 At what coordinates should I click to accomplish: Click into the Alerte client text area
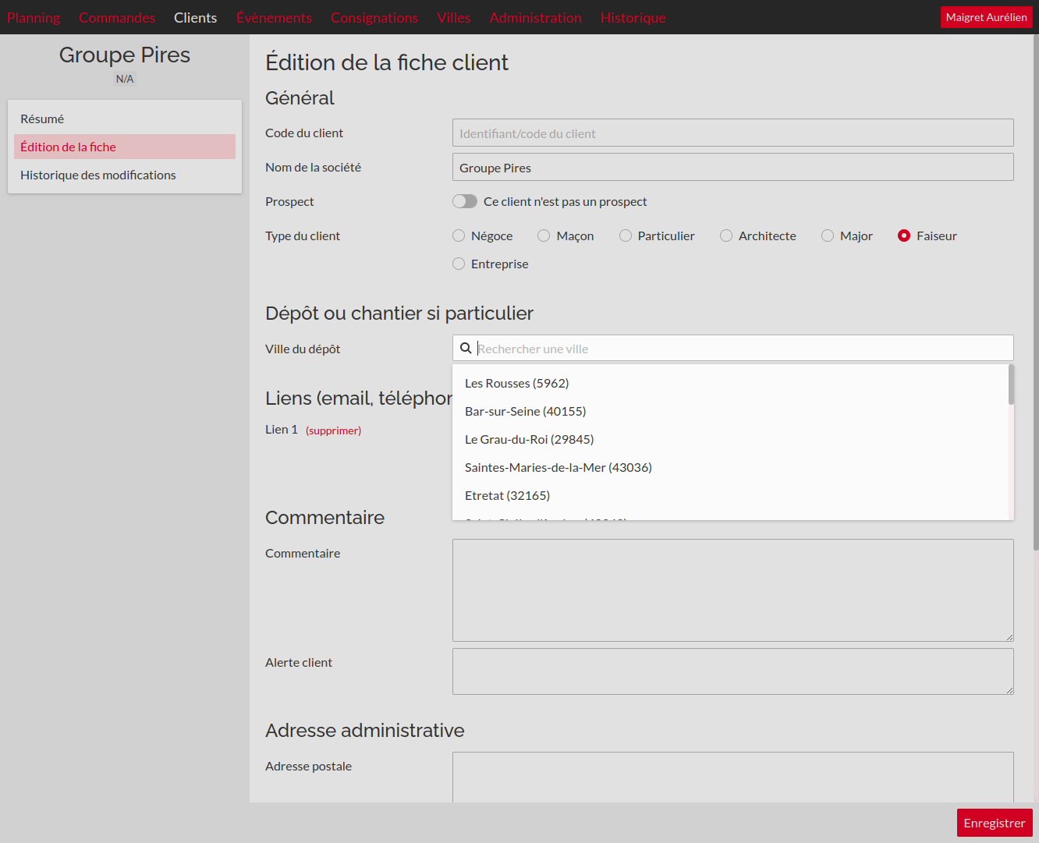coord(732,671)
